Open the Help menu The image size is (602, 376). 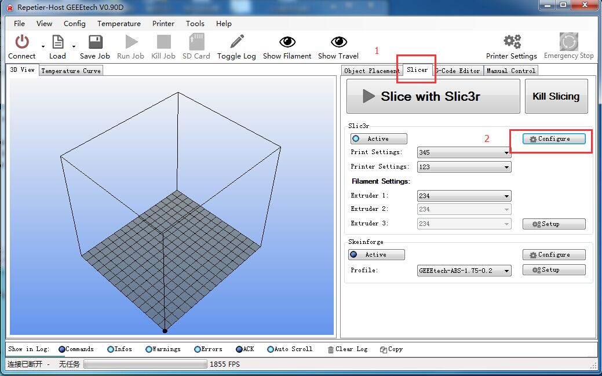click(224, 23)
